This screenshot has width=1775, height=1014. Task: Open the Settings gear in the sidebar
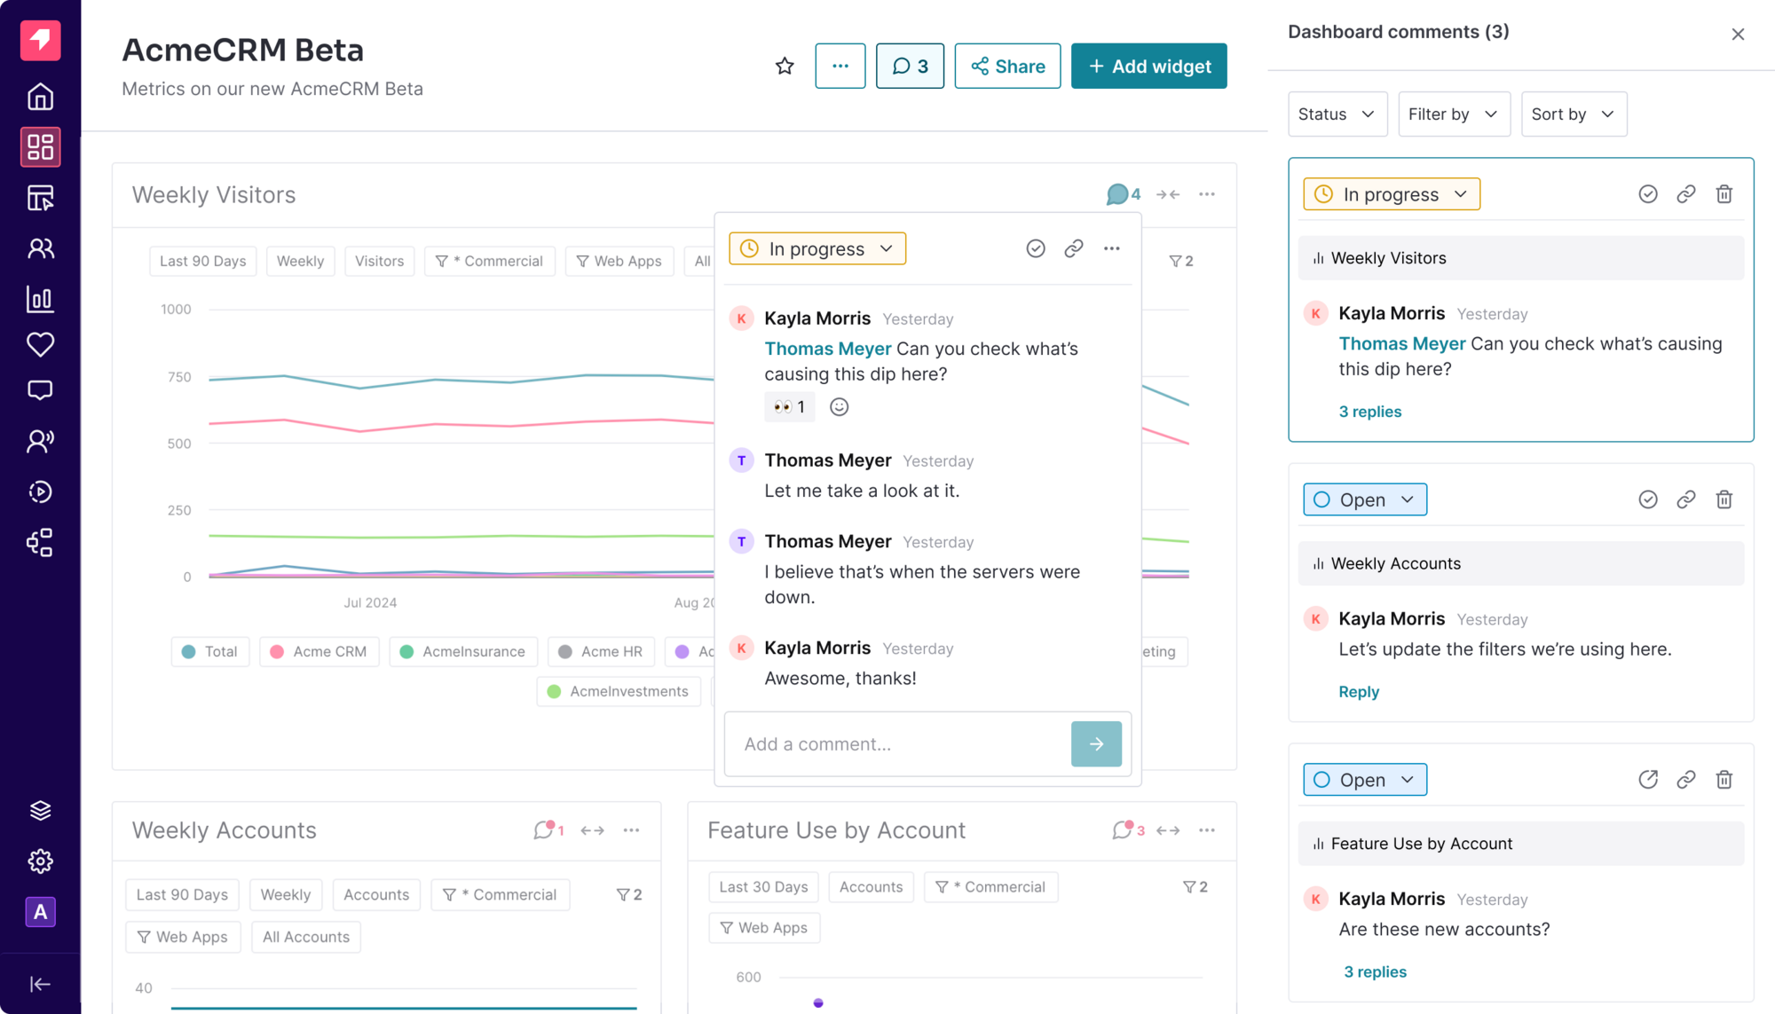pyautogui.click(x=40, y=861)
